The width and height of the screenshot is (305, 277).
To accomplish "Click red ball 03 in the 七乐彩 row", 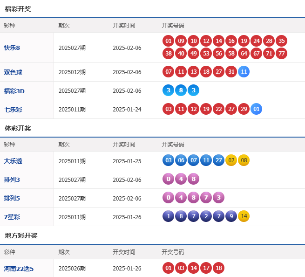I will pos(169,109).
